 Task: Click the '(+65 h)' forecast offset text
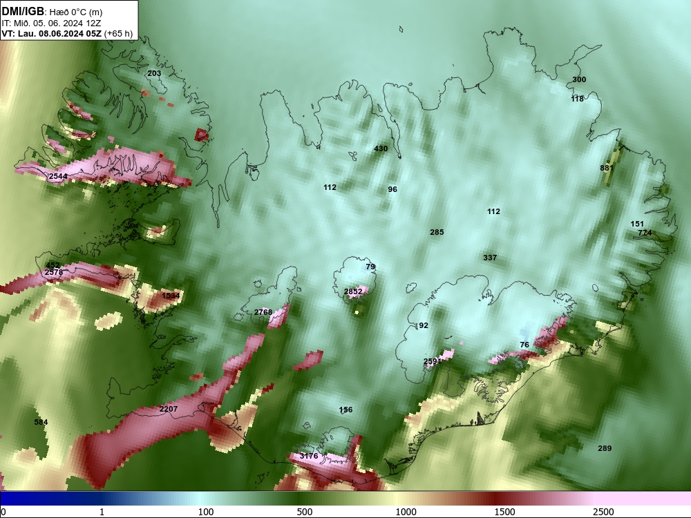[x=119, y=33]
